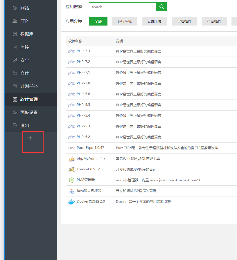Click the monitoring chart icon
Image resolution: width=237 pixels, height=260 pixels.
15,47
